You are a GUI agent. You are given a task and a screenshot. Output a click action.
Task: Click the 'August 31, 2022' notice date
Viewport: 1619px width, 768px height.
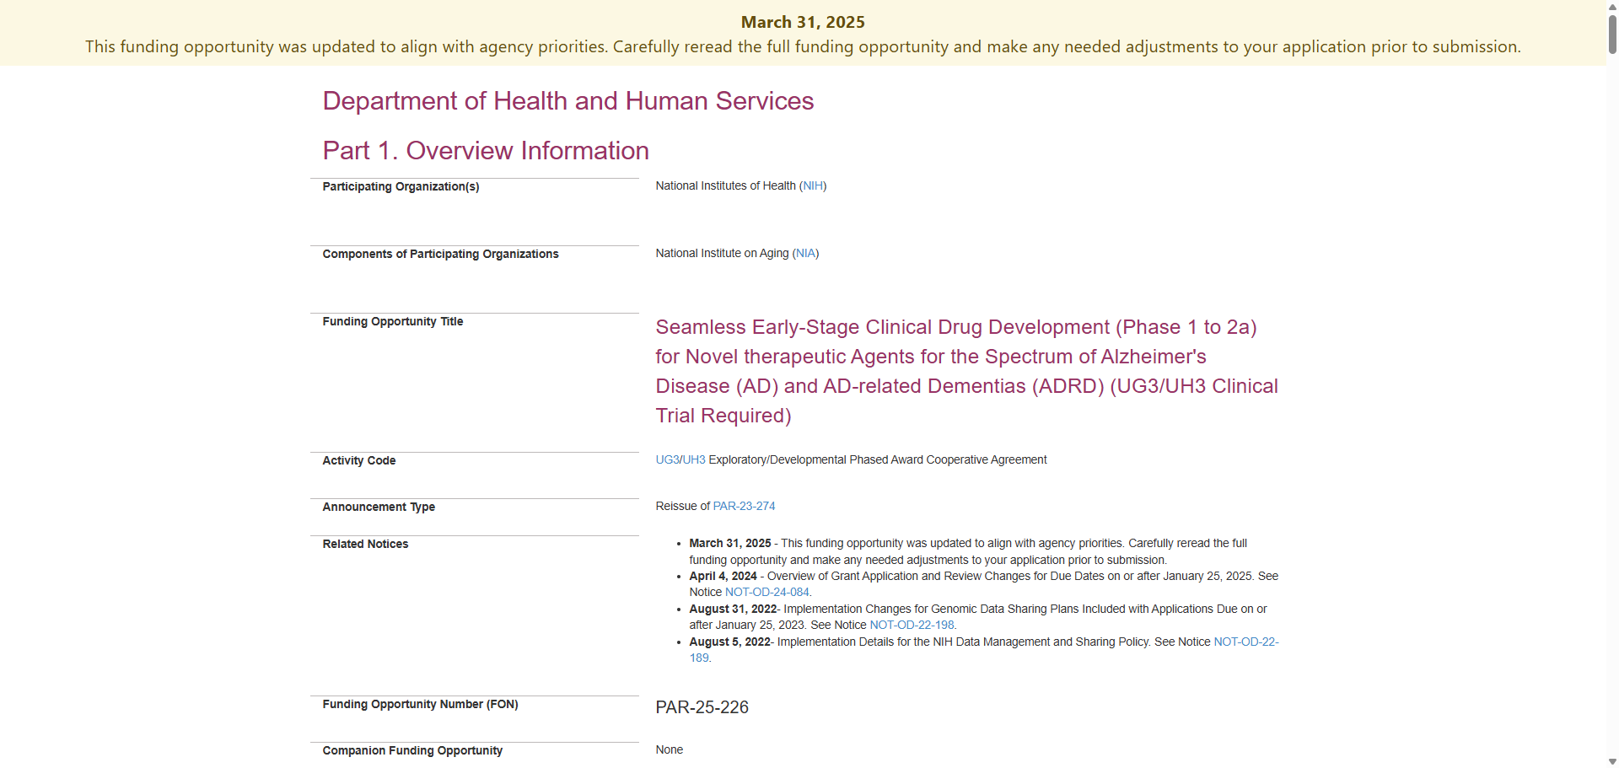[733, 609]
